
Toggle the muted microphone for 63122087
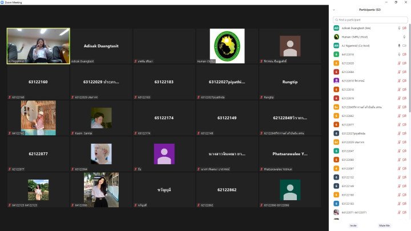(399, 168)
